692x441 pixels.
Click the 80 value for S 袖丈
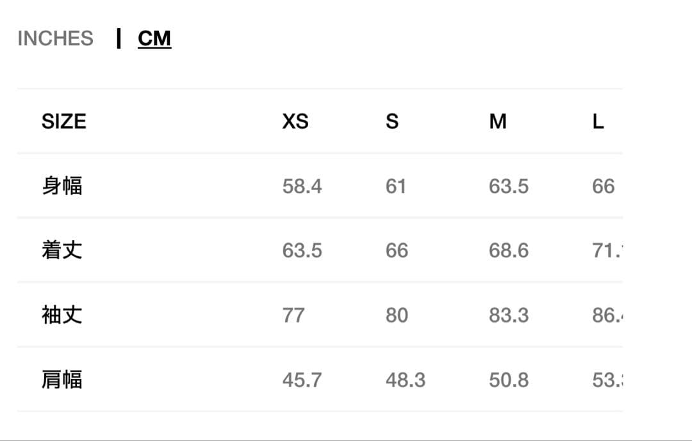point(397,316)
